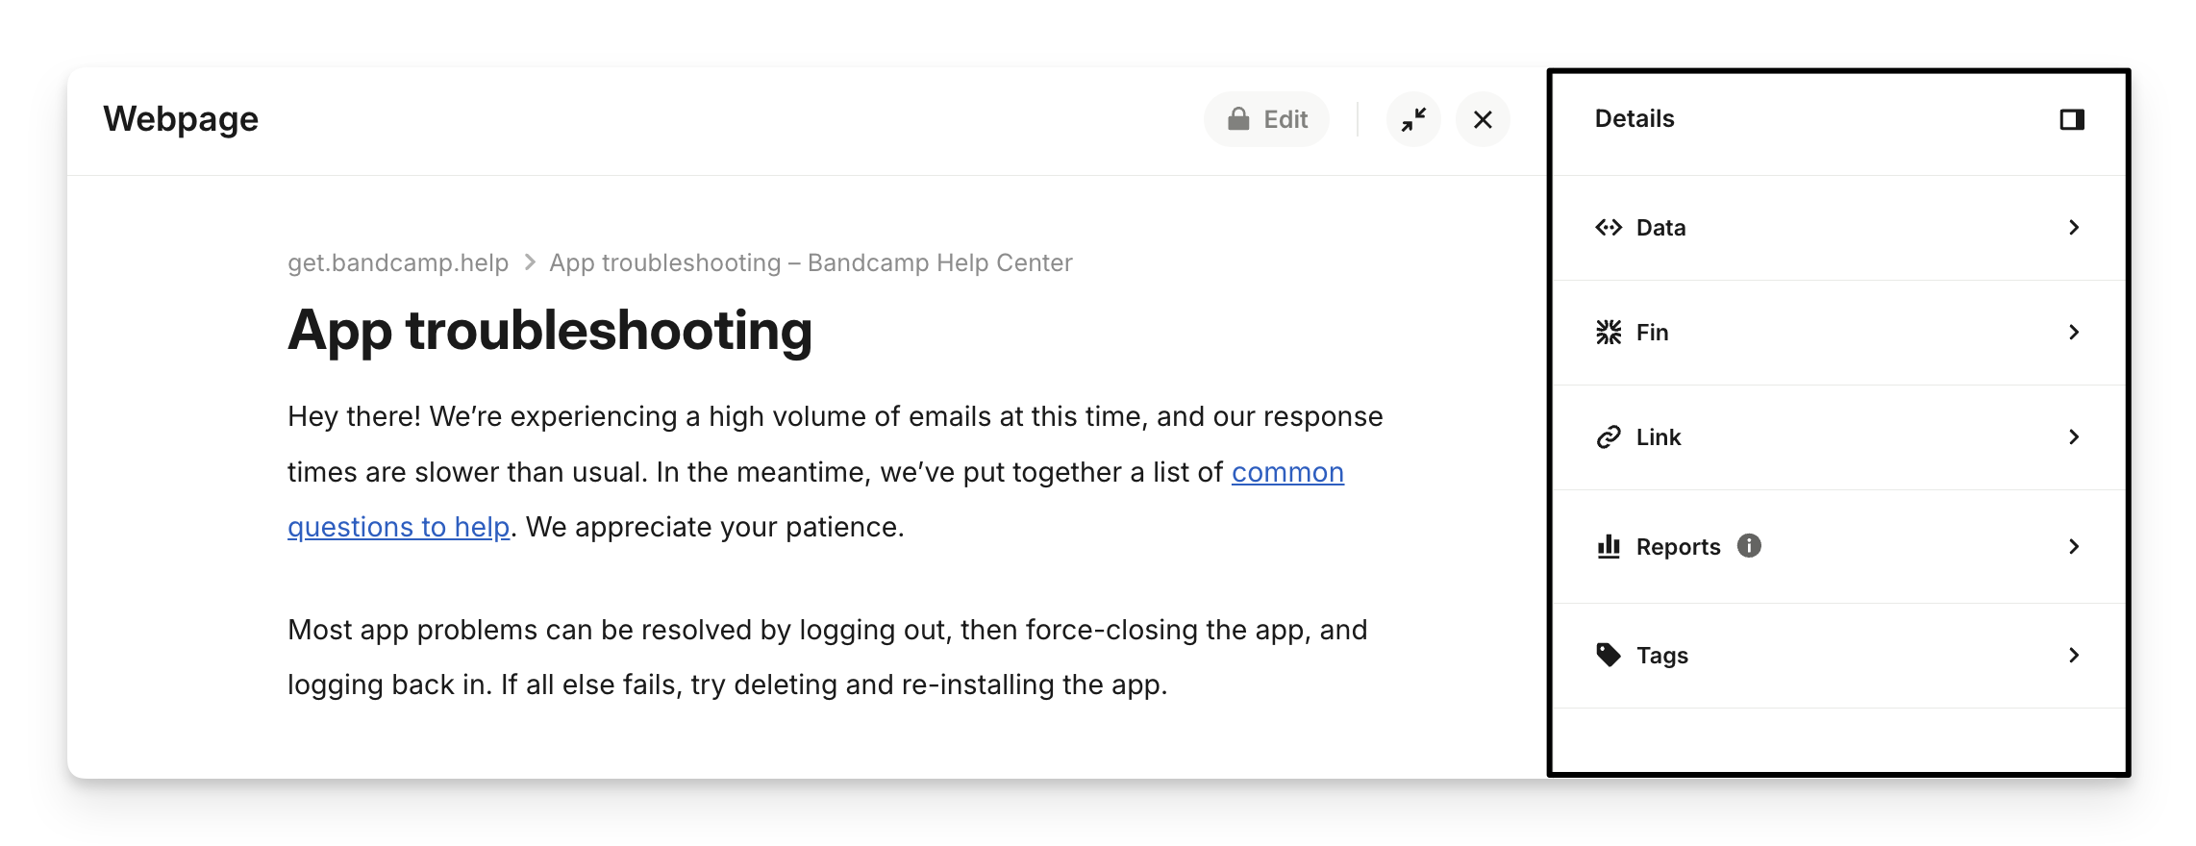Click the info icon beside Reports
Image resolution: width=2196 pixels, height=846 pixels.
1749,546
